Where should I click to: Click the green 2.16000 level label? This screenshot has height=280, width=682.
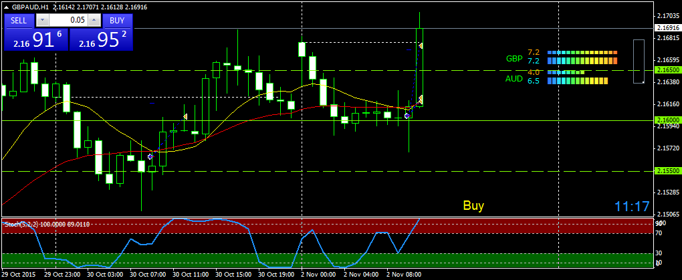pyautogui.click(x=669, y=120)
